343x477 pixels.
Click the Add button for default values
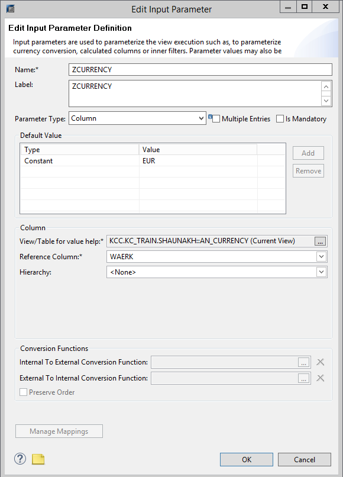[308, 153]
